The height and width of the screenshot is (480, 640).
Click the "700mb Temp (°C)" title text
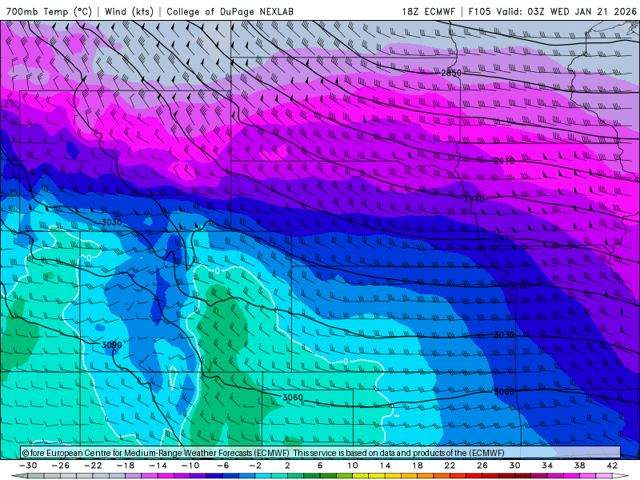pyautogui.click(x=49, y=11)
